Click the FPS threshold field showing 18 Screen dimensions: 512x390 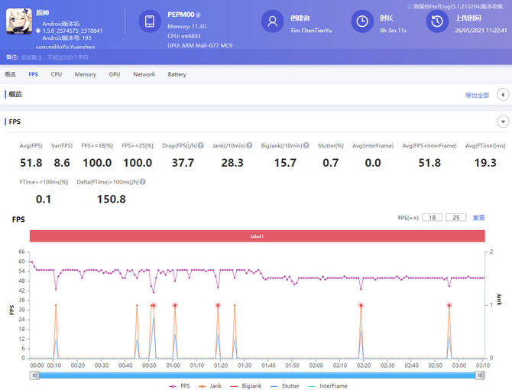tap(432, 218)
